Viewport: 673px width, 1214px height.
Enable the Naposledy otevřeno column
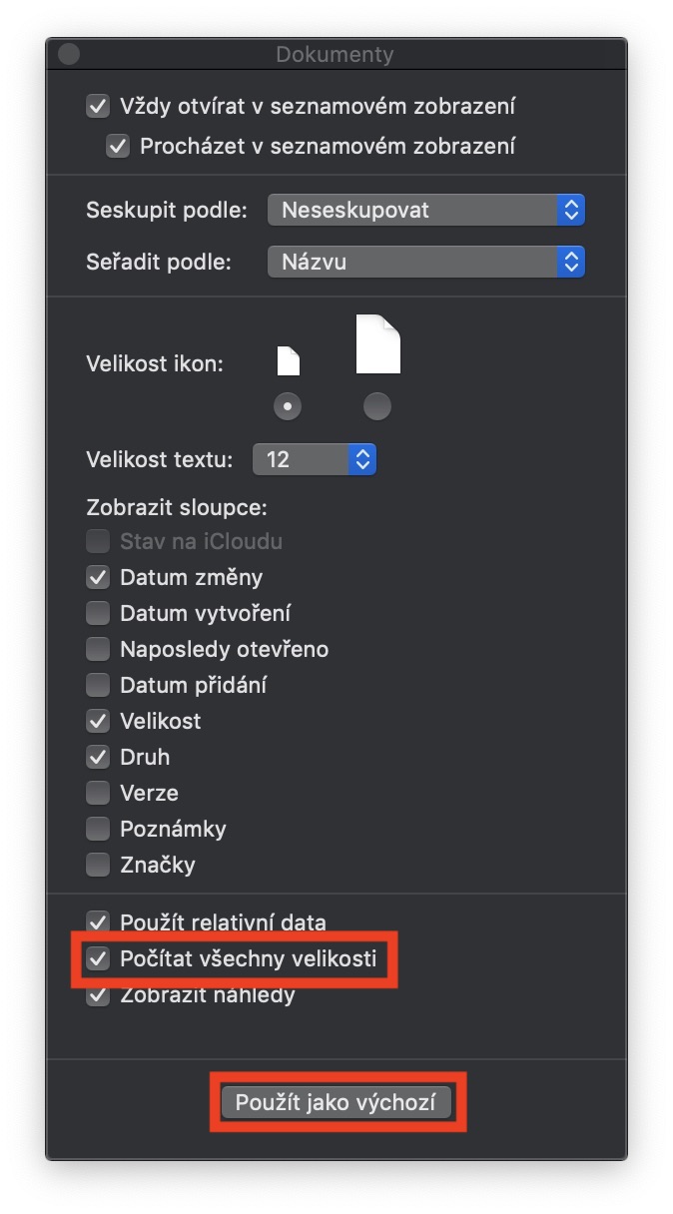(x=98, y=649)
